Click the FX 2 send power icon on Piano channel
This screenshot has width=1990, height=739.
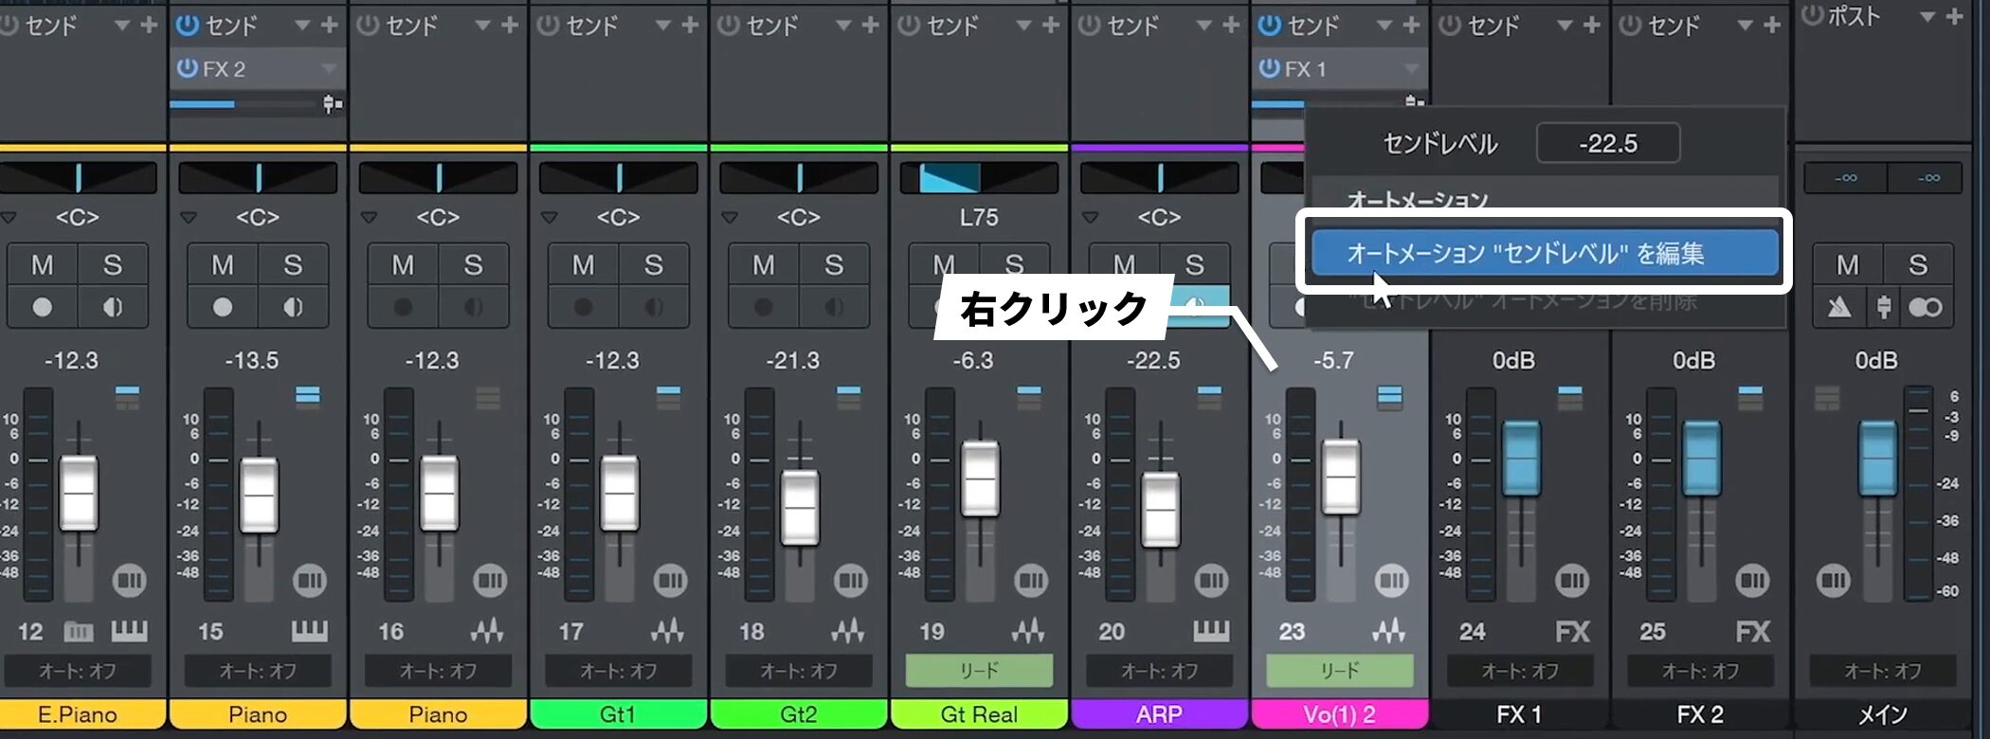click(x=187, y=68)
